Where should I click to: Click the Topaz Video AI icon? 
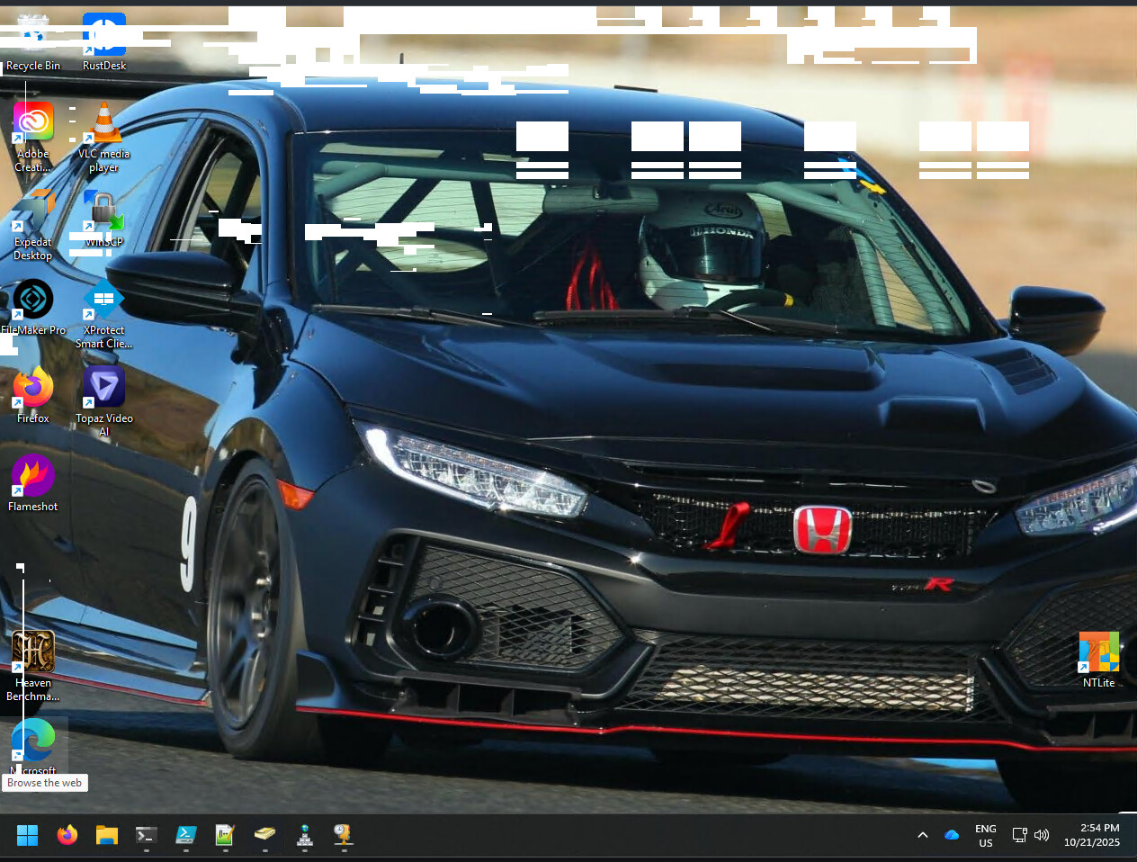click(104, 389)
